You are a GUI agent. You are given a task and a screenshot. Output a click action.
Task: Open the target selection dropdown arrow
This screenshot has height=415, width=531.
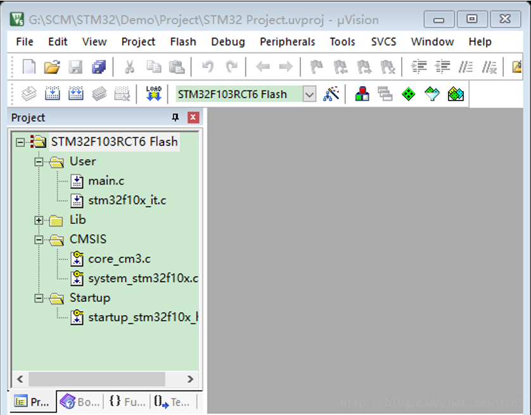tap(309, 94)
